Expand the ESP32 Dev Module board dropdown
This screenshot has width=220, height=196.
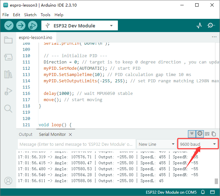pos(80,25)
